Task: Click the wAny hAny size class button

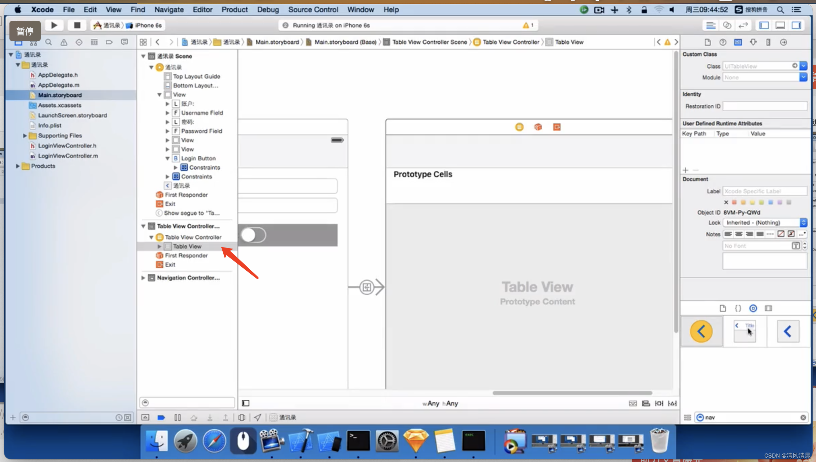Action: (x=440, y=403)
